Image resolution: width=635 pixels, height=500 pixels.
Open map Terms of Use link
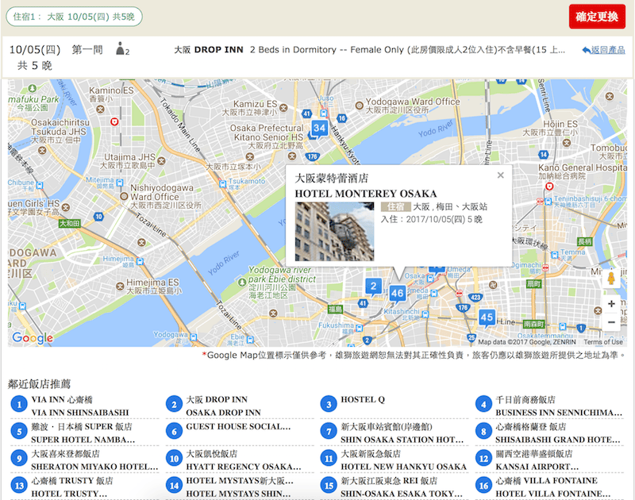(603, 342)
